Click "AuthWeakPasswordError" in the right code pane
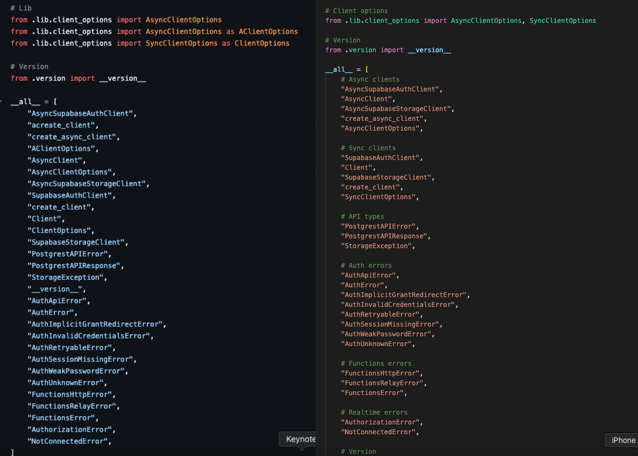 click(x=388, y=334)
